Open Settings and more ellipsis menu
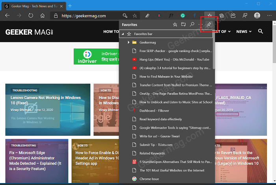 pos(269,16)
